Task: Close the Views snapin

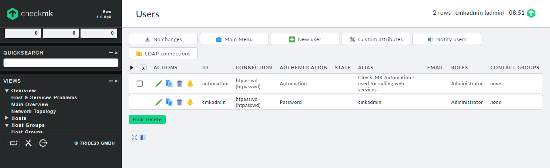Action: [116, 81]
